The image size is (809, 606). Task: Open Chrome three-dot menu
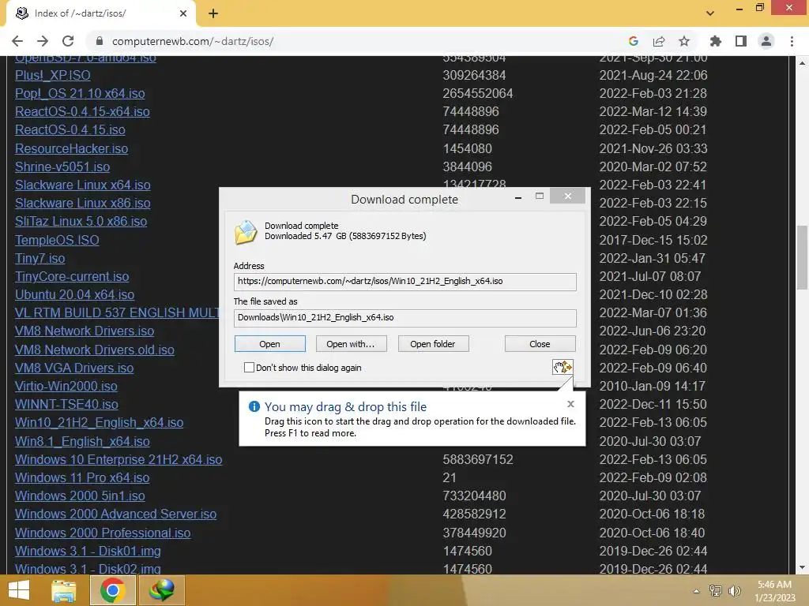(792, 41)
